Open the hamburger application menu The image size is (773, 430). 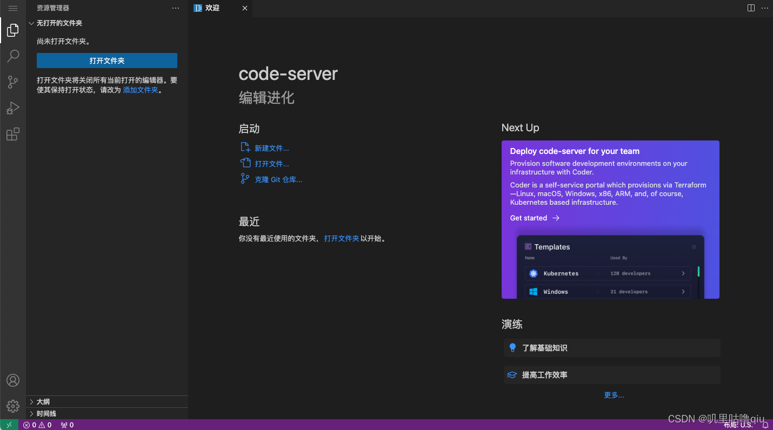13,8
